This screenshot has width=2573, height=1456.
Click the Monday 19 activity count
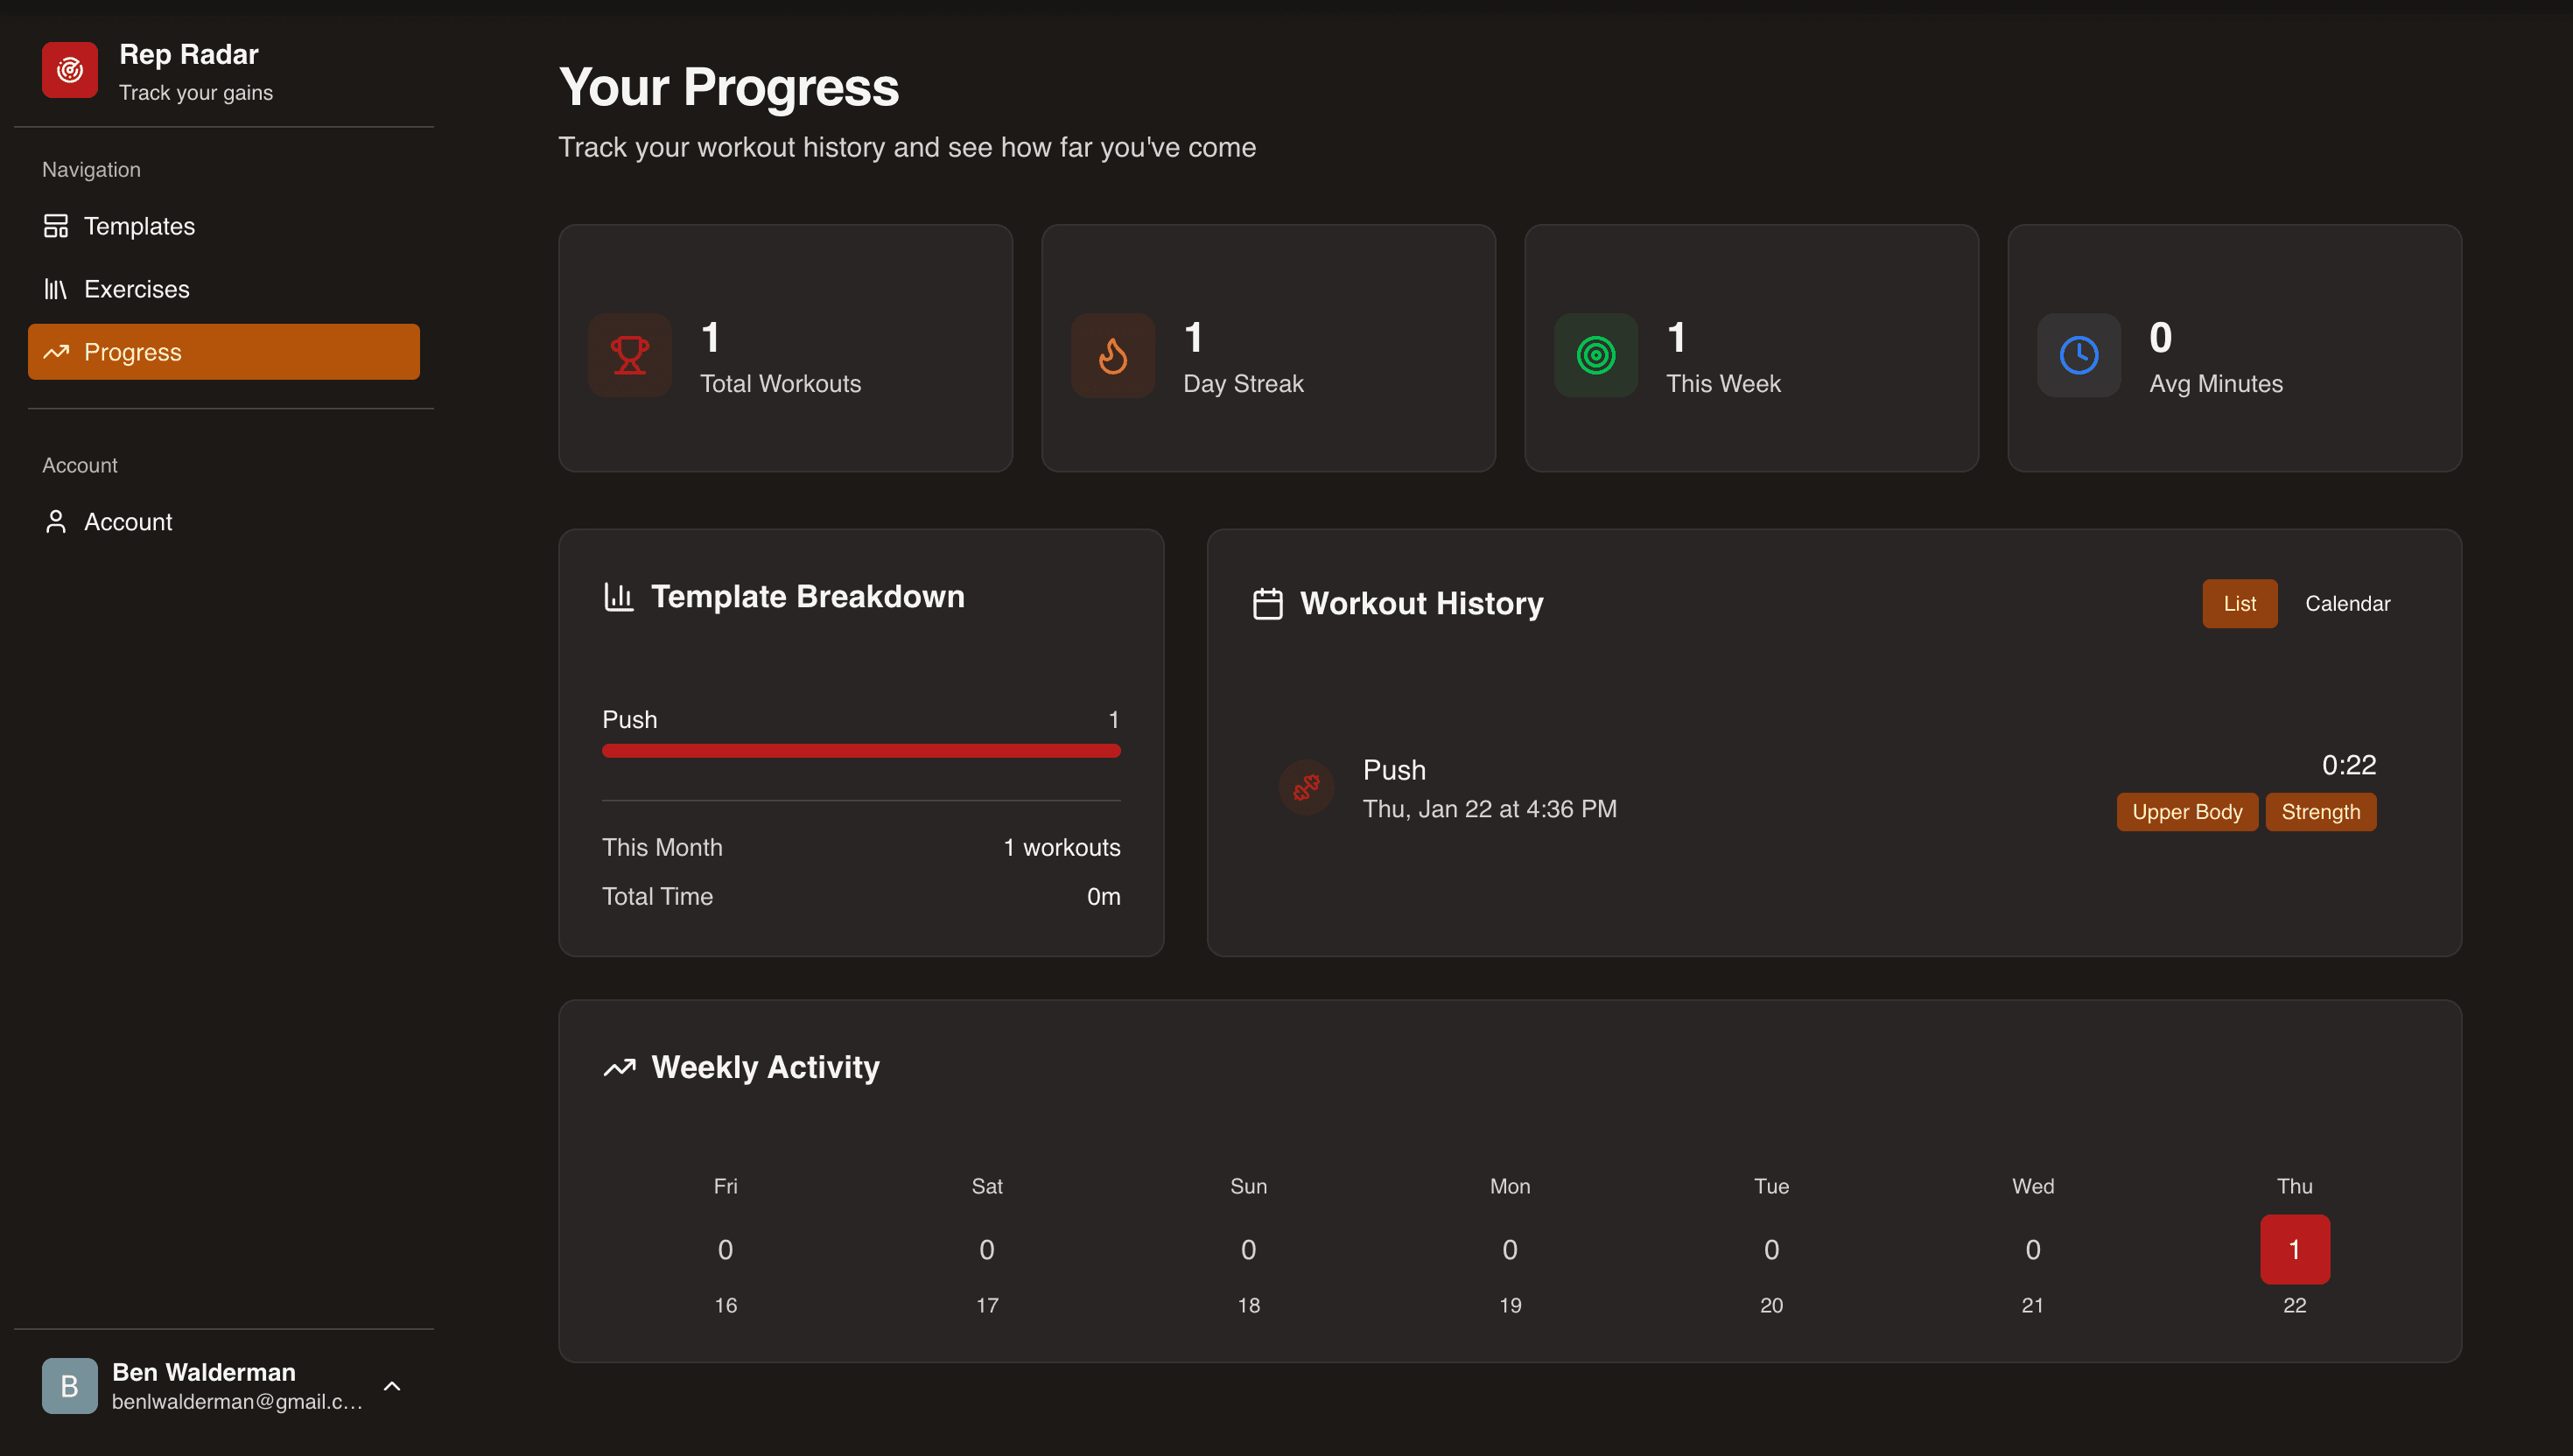(1510, 1249)
